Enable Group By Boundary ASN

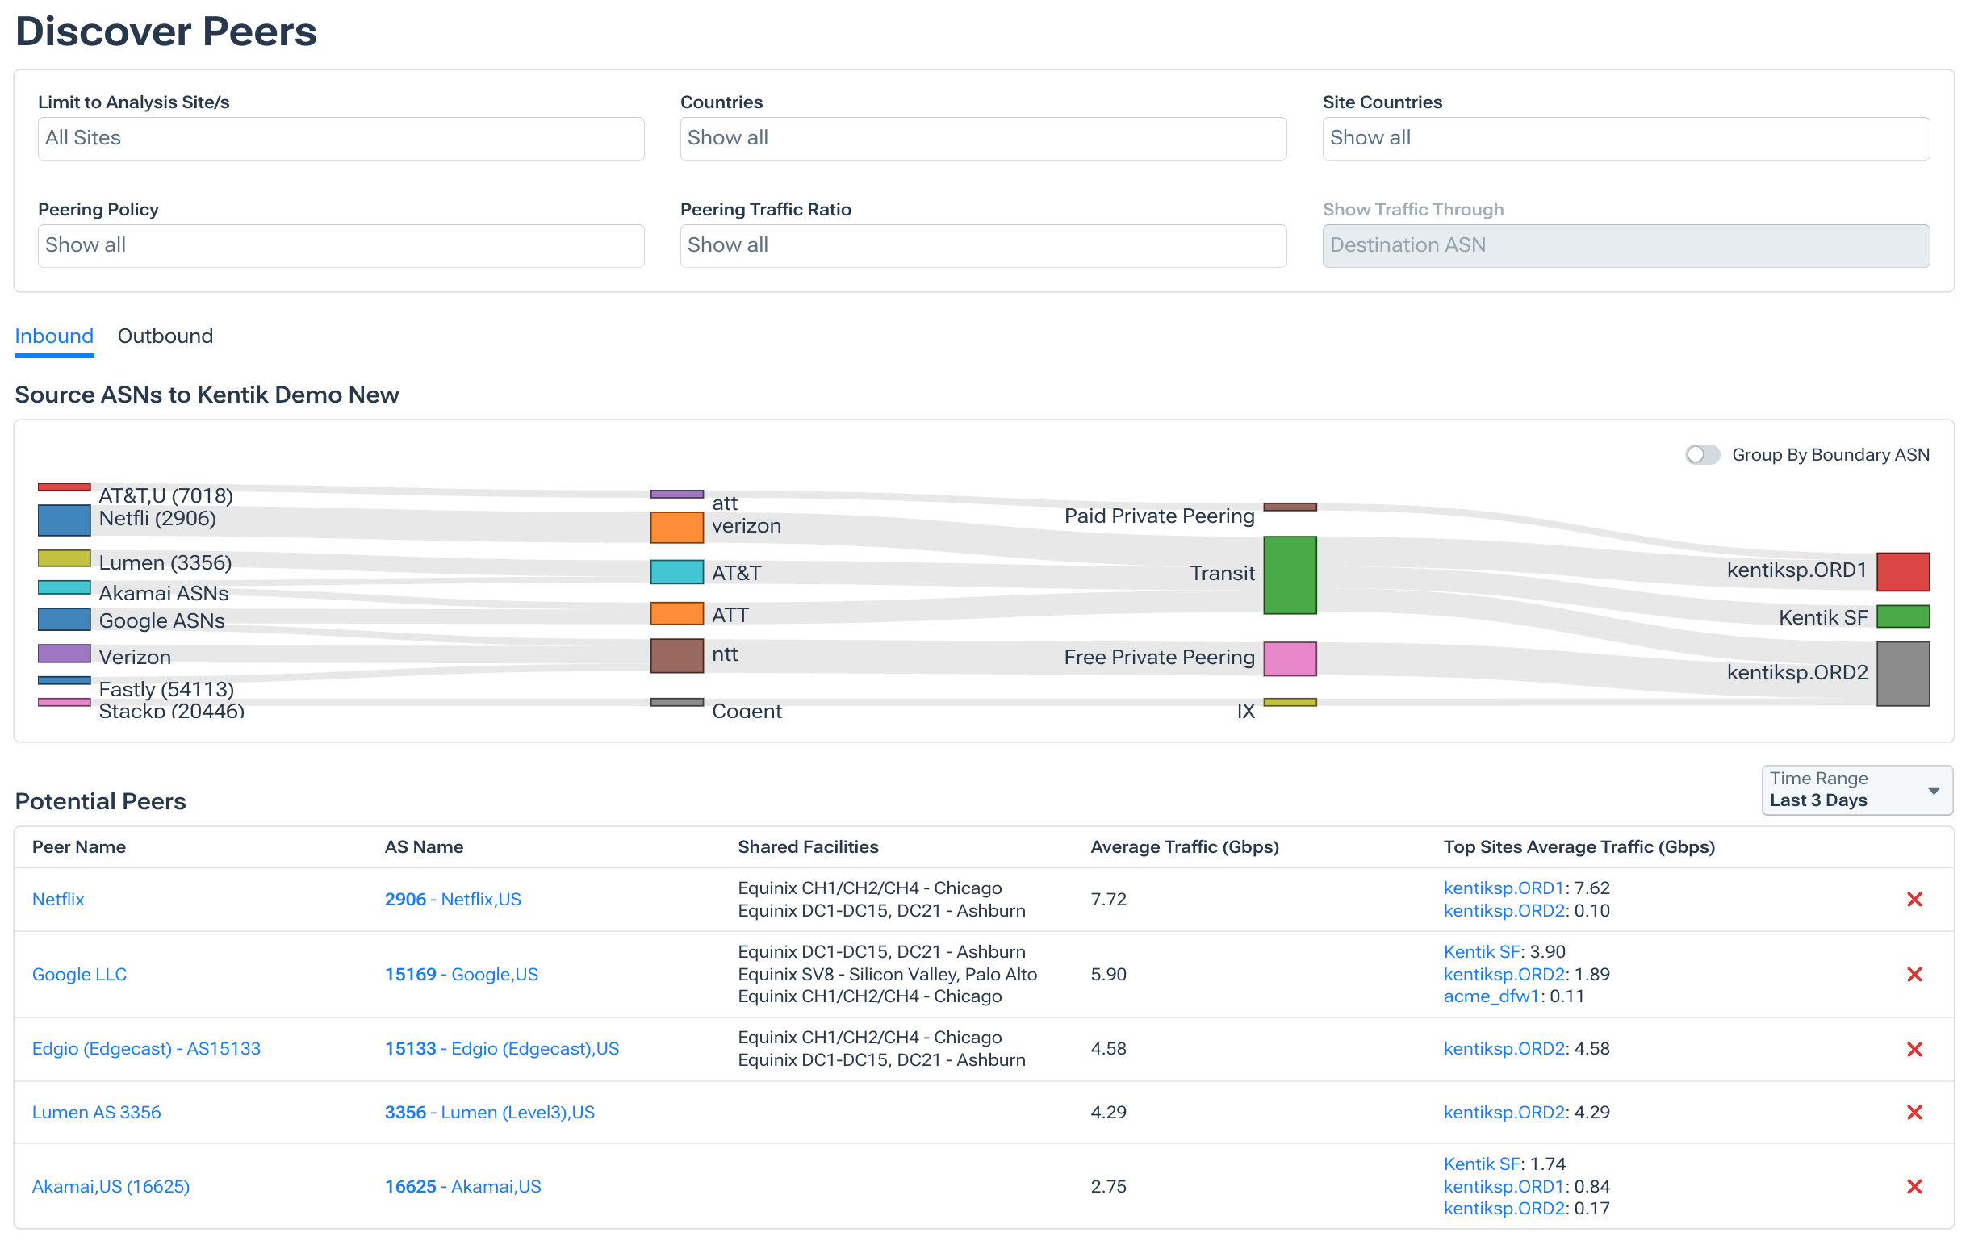pyautogui.click(x=1703, y=455)
